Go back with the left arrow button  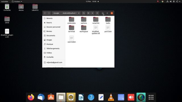coord(45,13)
